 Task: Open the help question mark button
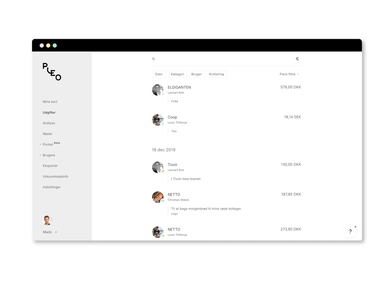[x=350, y=231]
